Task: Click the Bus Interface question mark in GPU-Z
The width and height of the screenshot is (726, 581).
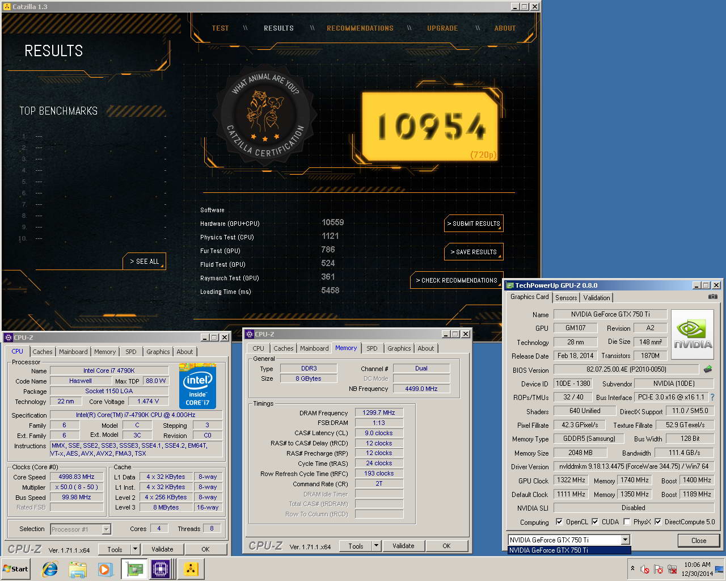Action: click(x=712, y=397)
